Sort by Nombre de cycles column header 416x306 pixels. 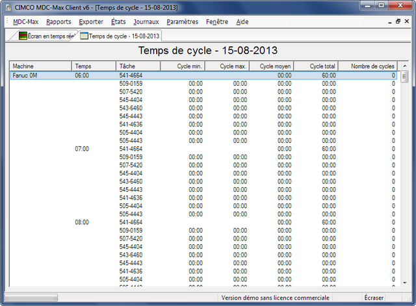[x=368, y=66]
